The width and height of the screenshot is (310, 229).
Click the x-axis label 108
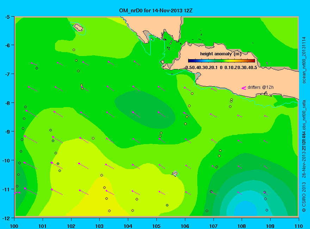[242, 226]
